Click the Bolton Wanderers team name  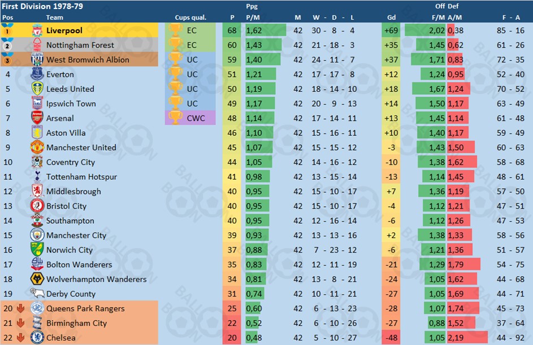coord(79,264)
